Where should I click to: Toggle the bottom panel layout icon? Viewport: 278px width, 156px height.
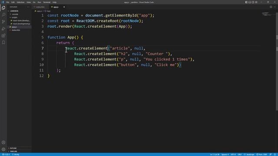250,2
